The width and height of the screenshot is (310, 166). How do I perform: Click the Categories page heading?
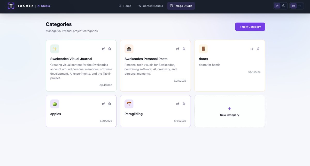[59, 24]
